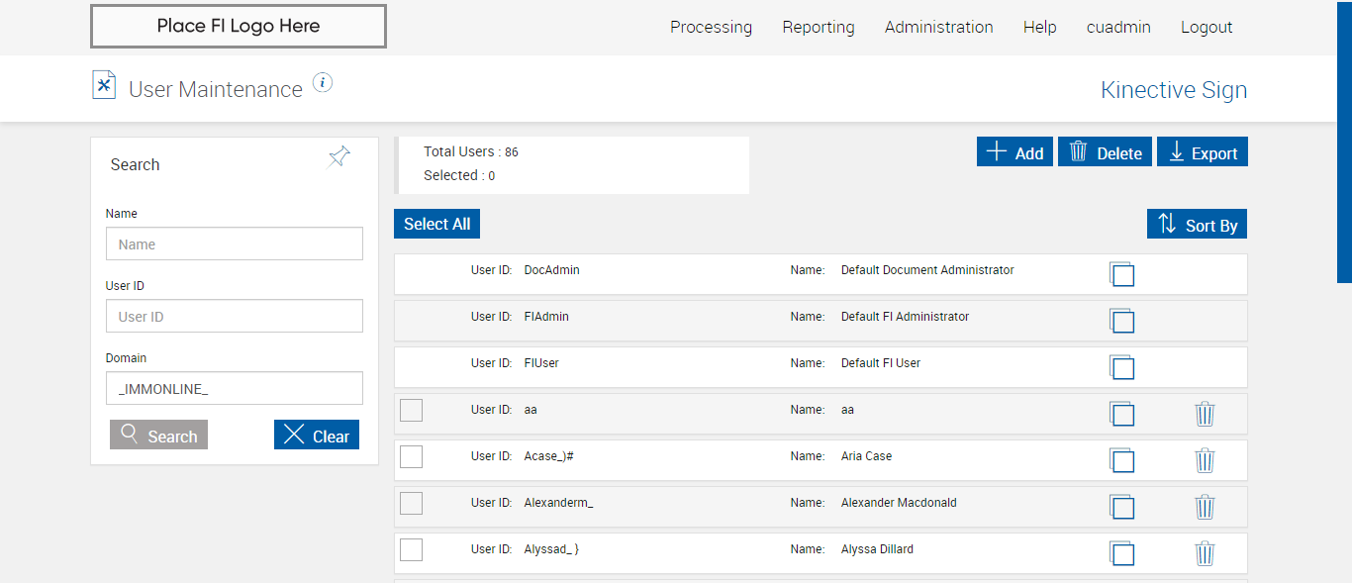Click the pin icon in Search panel

(338, 156)
